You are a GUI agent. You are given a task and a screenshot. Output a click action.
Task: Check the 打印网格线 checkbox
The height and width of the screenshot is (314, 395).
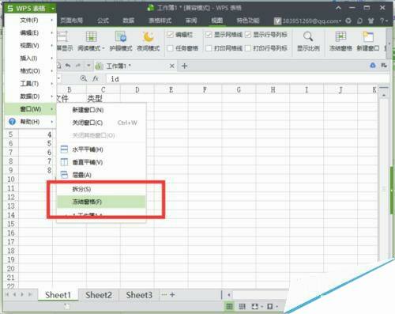(209, 48)
